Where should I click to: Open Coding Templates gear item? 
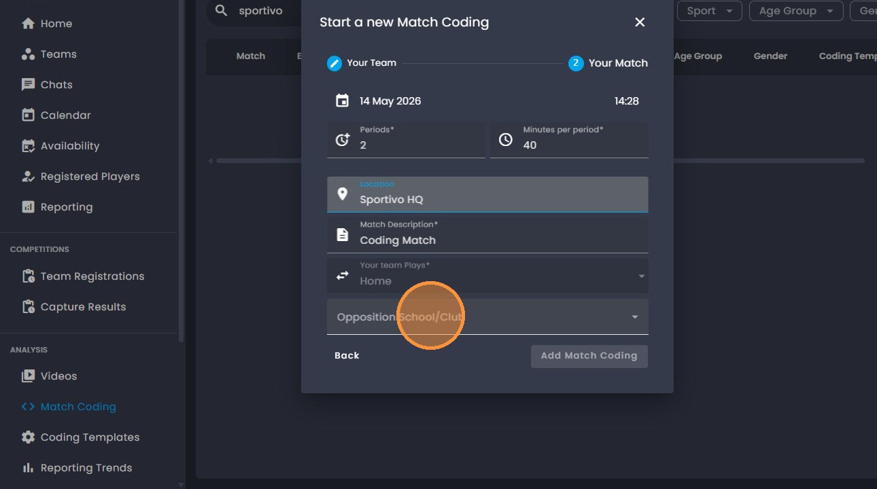click(81, 437)
